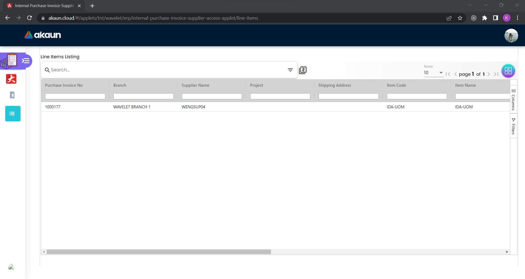
Task: Open the browser side panel icon
Action: (x=495, y=18)
